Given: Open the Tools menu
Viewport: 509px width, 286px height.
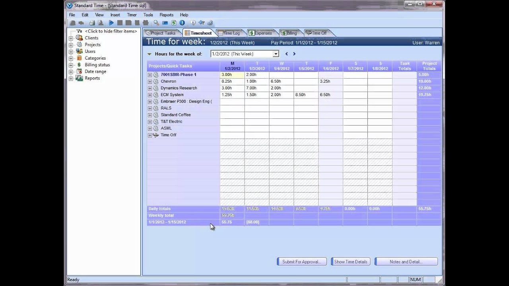Looking at the screenshot, I should click(x=148, y=15).
